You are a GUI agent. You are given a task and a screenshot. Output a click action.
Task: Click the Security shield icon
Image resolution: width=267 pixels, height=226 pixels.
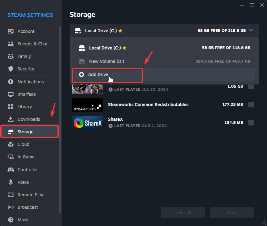11,69
